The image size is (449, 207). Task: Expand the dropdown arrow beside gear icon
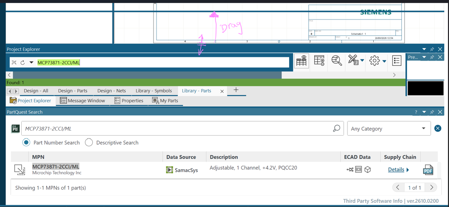point(384,61)
